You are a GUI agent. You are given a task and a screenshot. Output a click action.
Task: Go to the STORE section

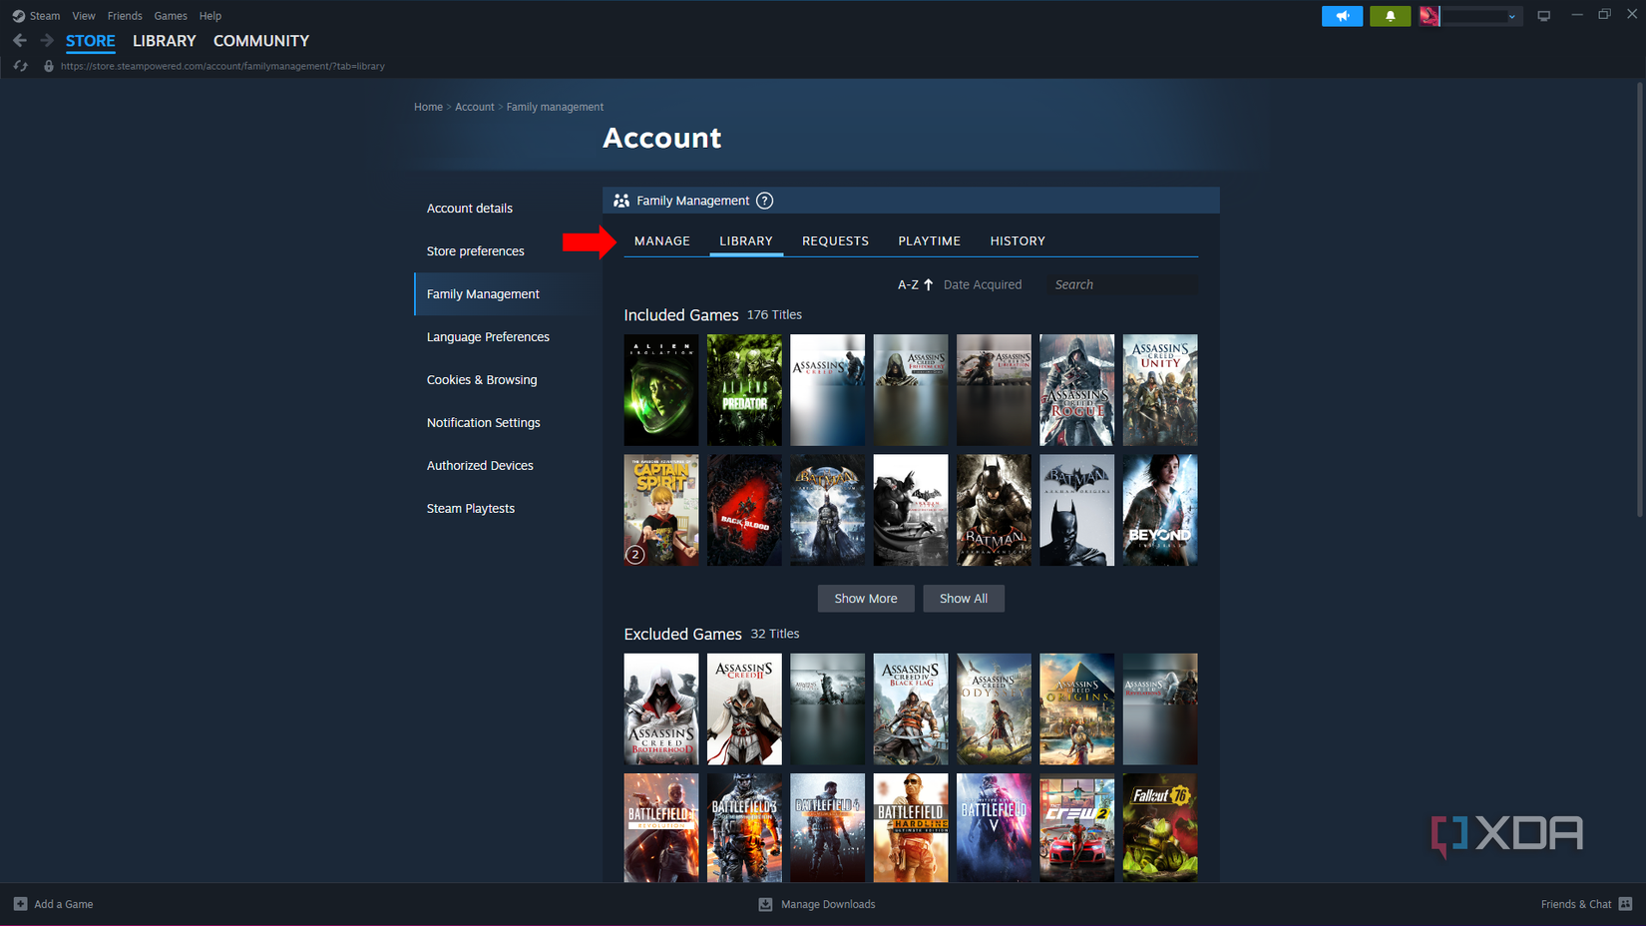91,41
